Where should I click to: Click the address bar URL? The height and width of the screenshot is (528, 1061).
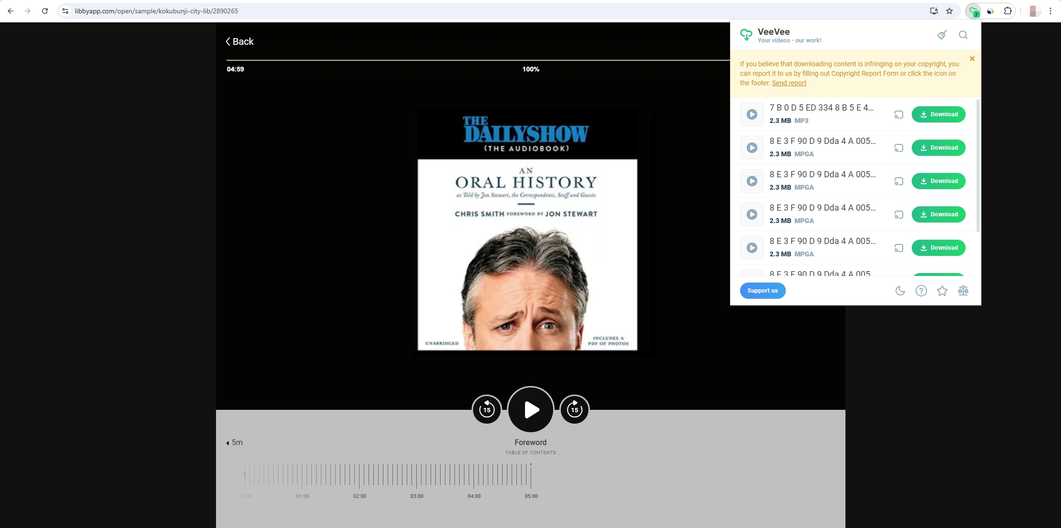(156, 11)
